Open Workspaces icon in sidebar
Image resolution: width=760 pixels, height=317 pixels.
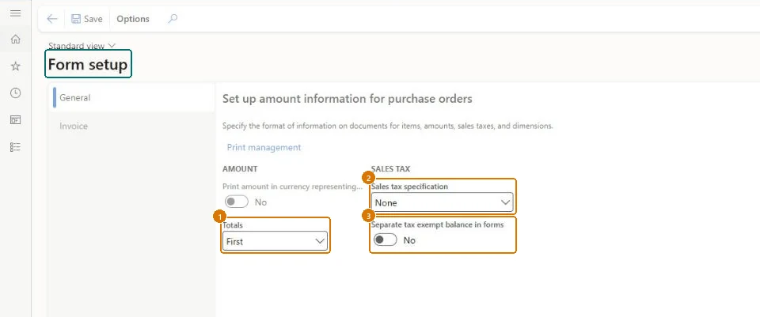[16, 120]
